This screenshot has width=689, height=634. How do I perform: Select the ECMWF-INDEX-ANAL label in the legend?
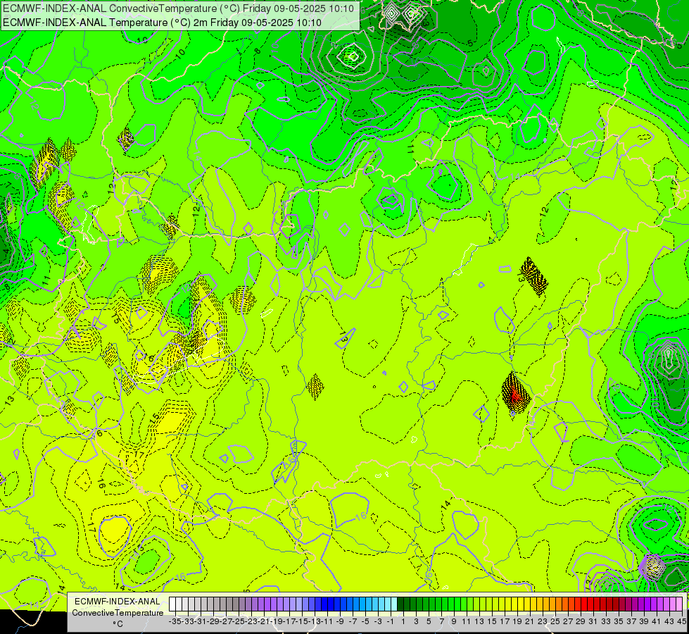point(118,602)
